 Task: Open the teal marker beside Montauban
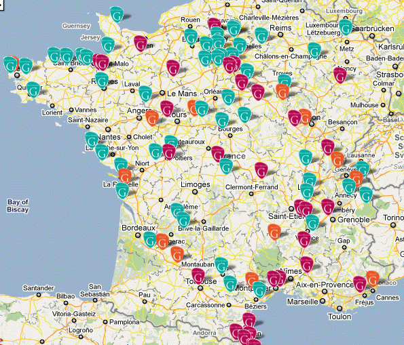pyautogui.click(x=221, y=265)
